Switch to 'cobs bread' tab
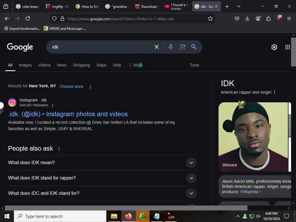296x222 pixels. coord(27,6)
